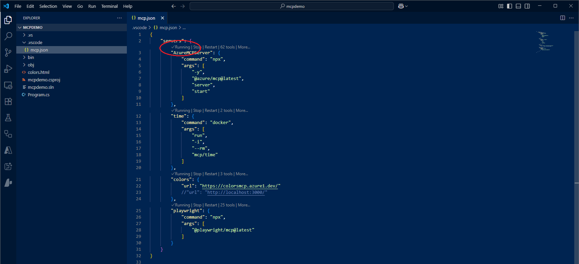Click Stop for the playwright server
Viewport: 579px width, 264px height.
pyautogui.click(x=197, y=205)
